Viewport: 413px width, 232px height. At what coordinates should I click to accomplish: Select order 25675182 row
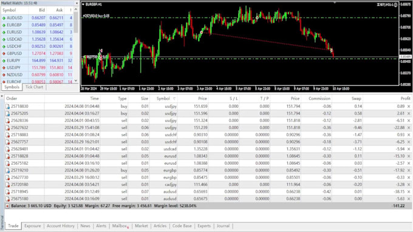tap(208, 163)
